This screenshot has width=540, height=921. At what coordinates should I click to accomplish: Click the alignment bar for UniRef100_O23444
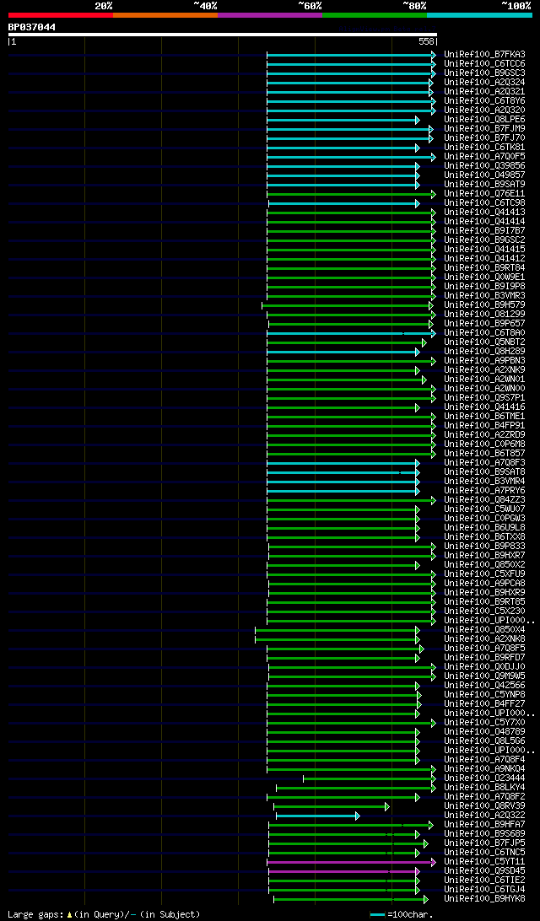(370, 778)
